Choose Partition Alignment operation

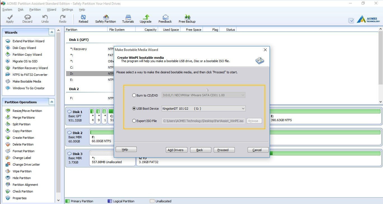tap(25, 185)
